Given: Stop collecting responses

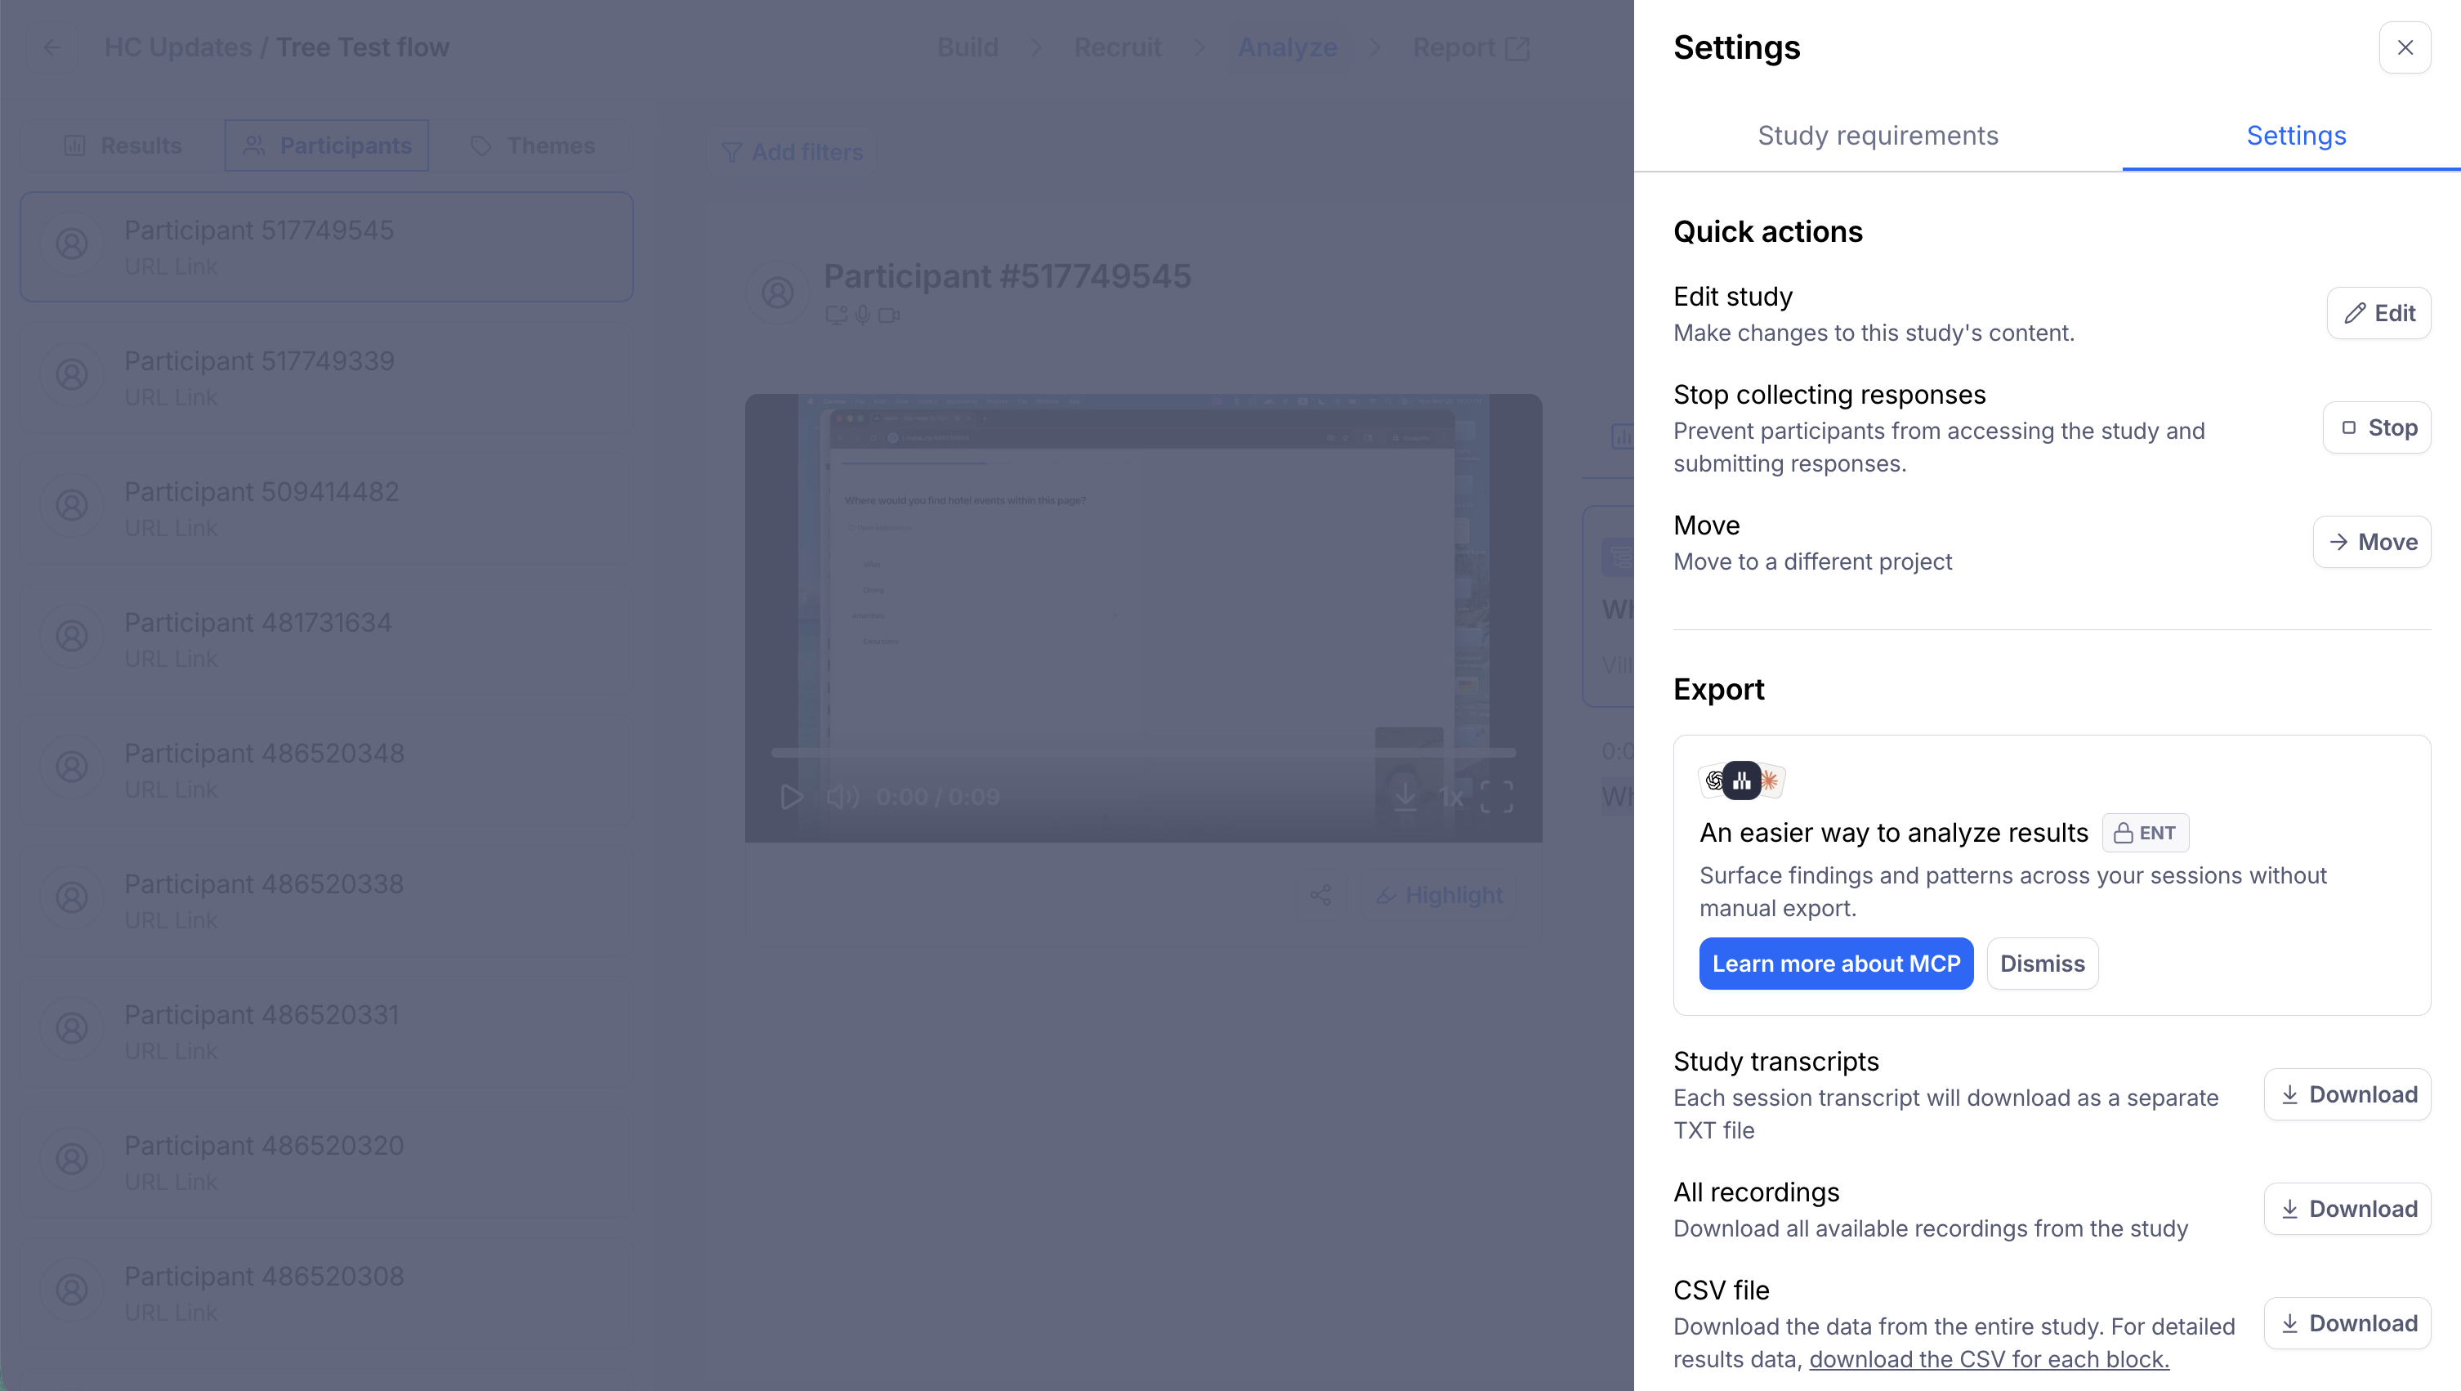Looking at the screenshot, I should click(2377, 427).
